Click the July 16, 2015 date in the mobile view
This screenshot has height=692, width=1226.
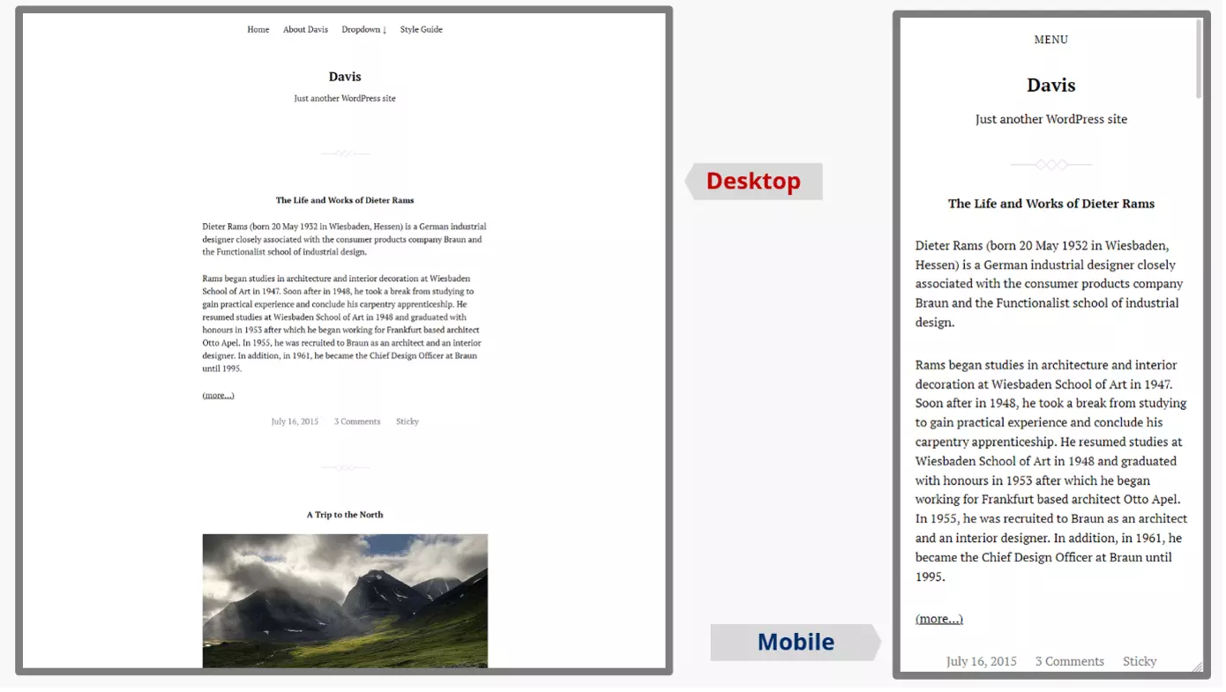tap(982, 661)
